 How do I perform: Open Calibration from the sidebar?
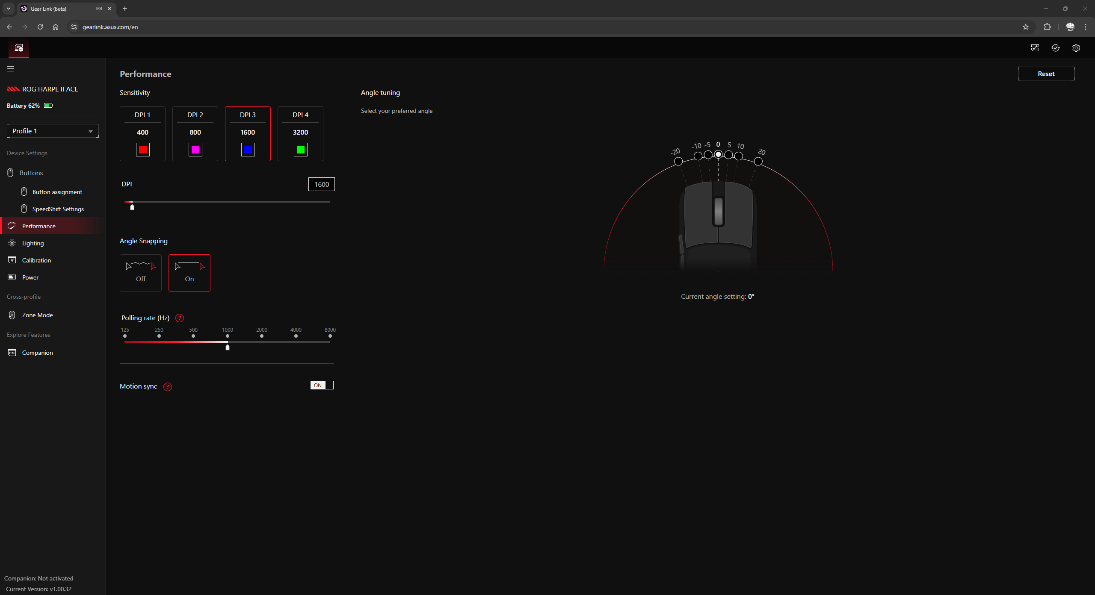click(x=36, y=260)
